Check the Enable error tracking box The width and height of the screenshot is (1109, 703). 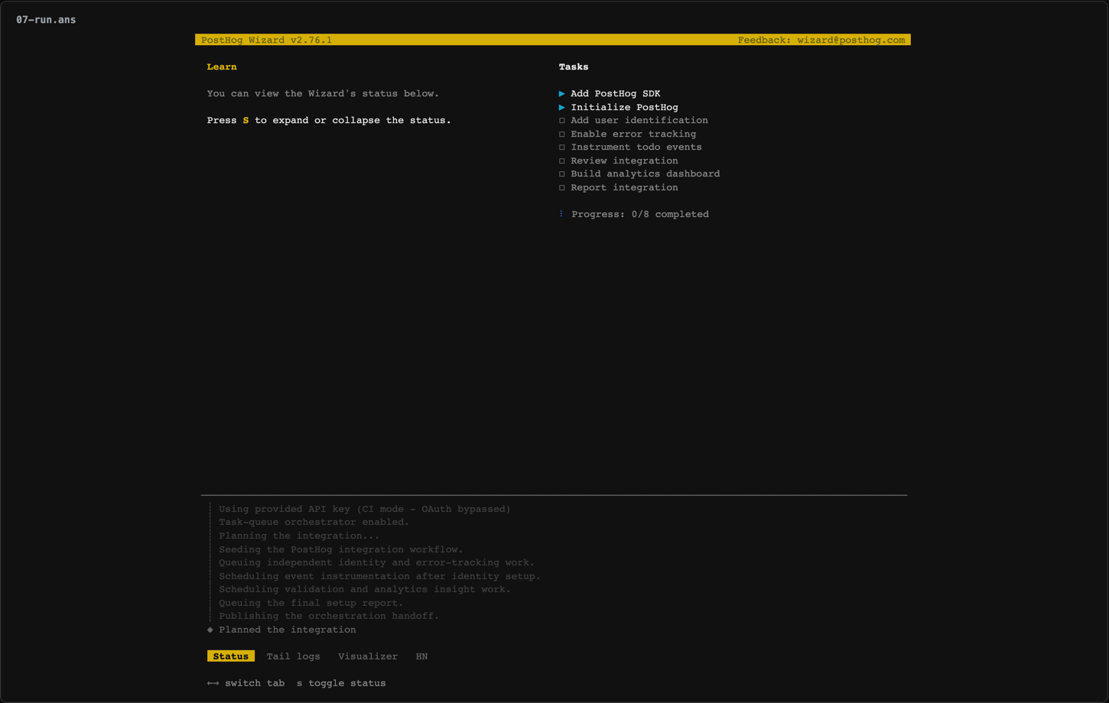click(x=562, y=134)
